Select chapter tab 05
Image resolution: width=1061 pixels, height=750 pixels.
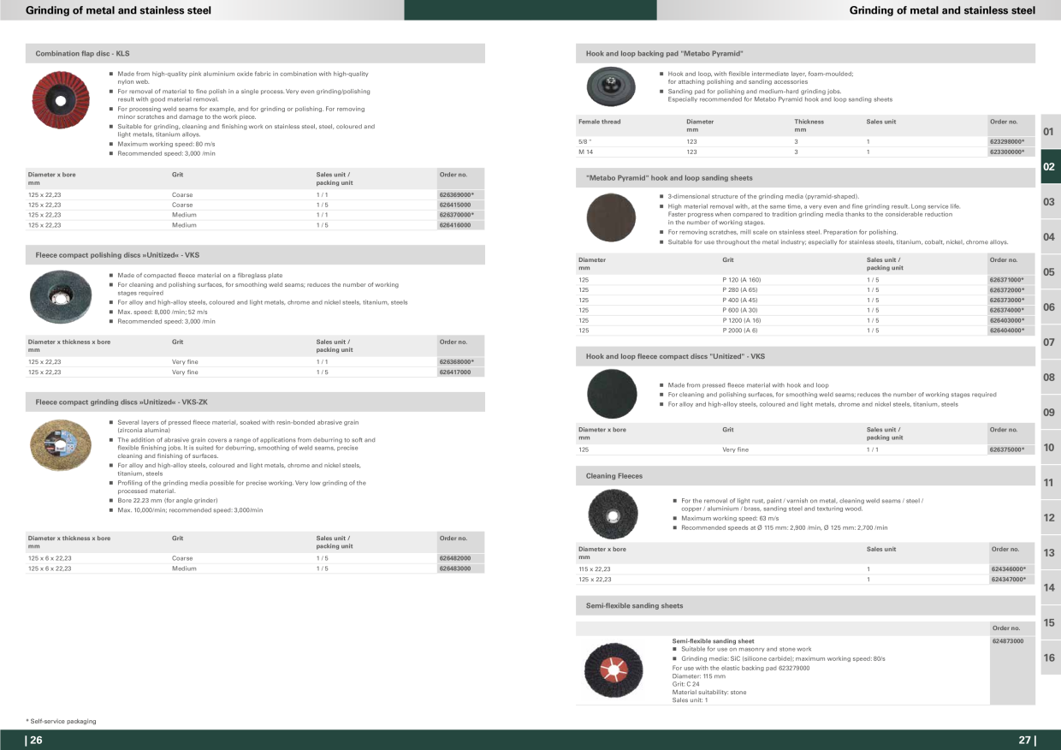pyautogui.click(x=1050, y=271)
